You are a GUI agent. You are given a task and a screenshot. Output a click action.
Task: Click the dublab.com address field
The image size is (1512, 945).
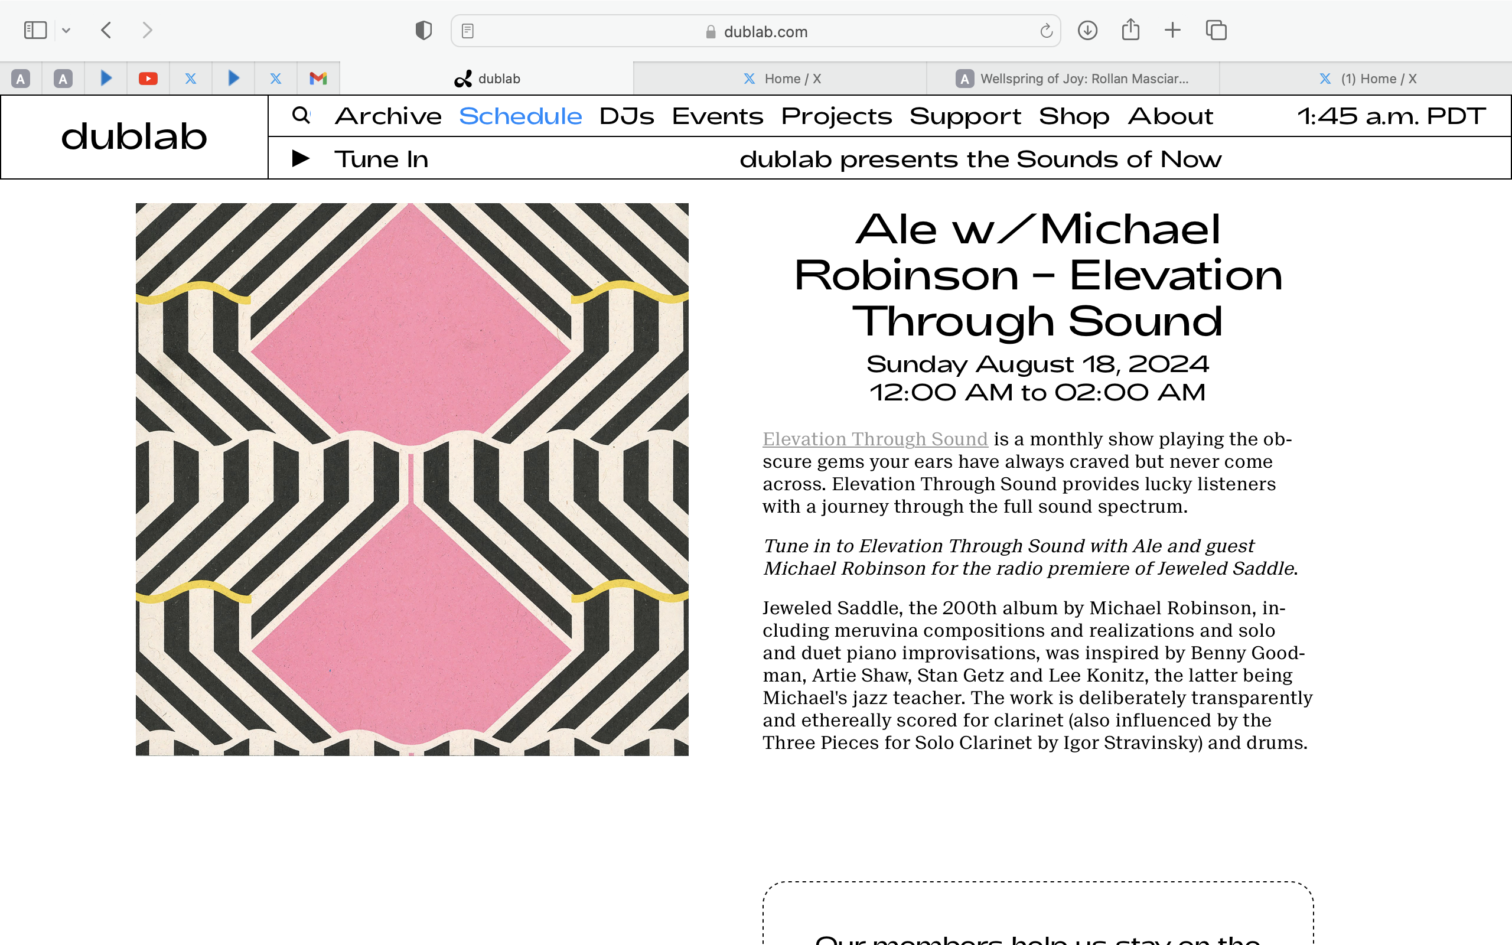click(x=756, y=31)
